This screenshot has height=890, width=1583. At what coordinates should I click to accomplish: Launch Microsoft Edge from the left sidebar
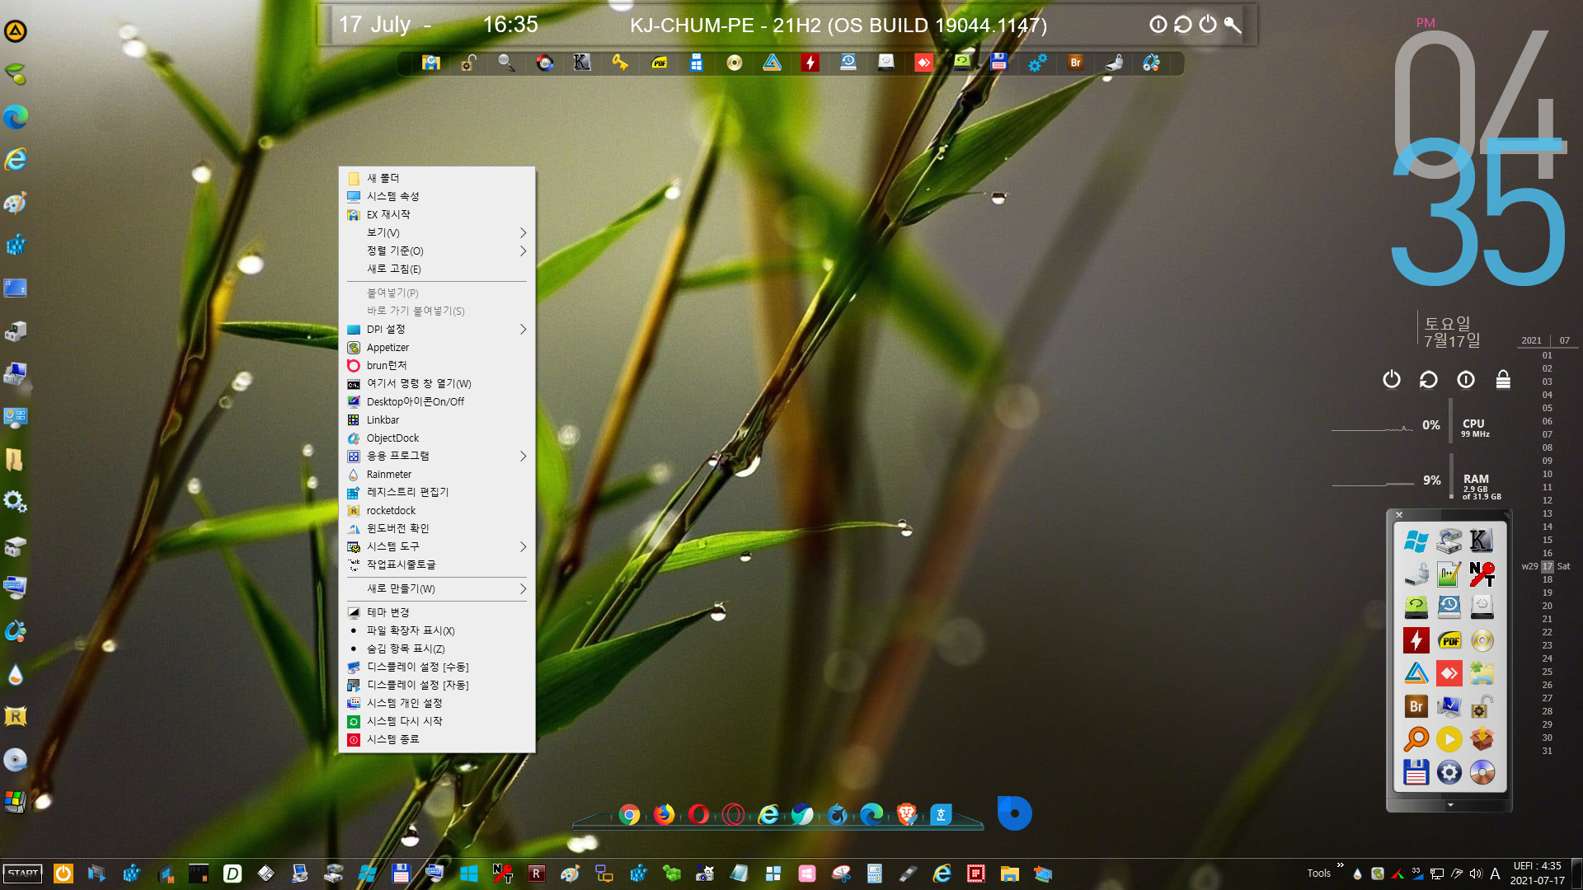coord(16,117)
